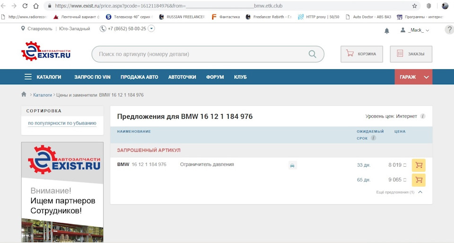This screenshot has width=454, height=243.
Task: Click the Каталоги breadcrumb link
Action: click(x=42, y=95)
